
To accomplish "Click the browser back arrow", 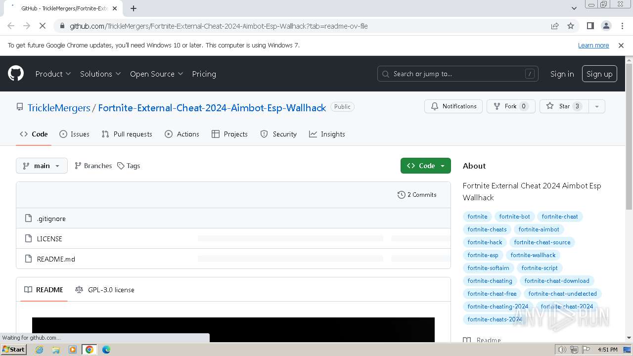I will pyautogui.click(x=11, y=26).
